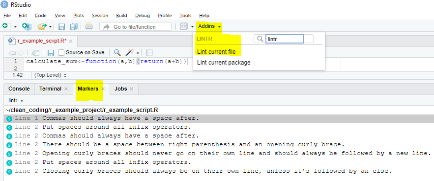Click the New File plus icon

5,26
